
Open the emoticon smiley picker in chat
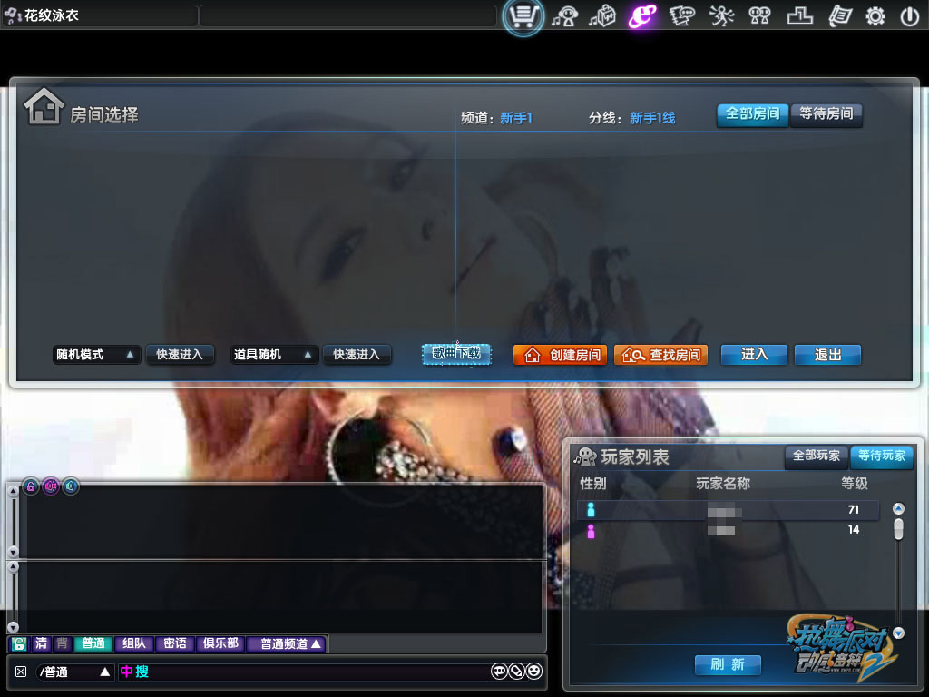pyautogui.click(x=534, y=672)
